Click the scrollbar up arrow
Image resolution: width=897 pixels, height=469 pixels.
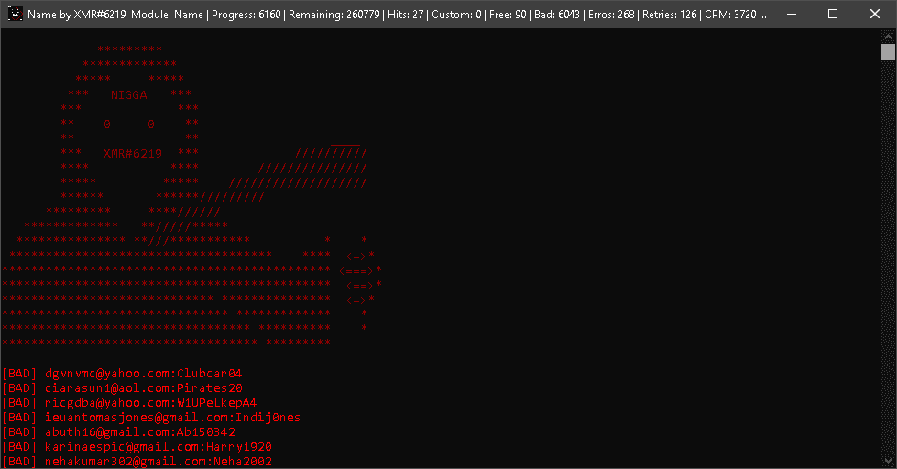click(888, 36)
